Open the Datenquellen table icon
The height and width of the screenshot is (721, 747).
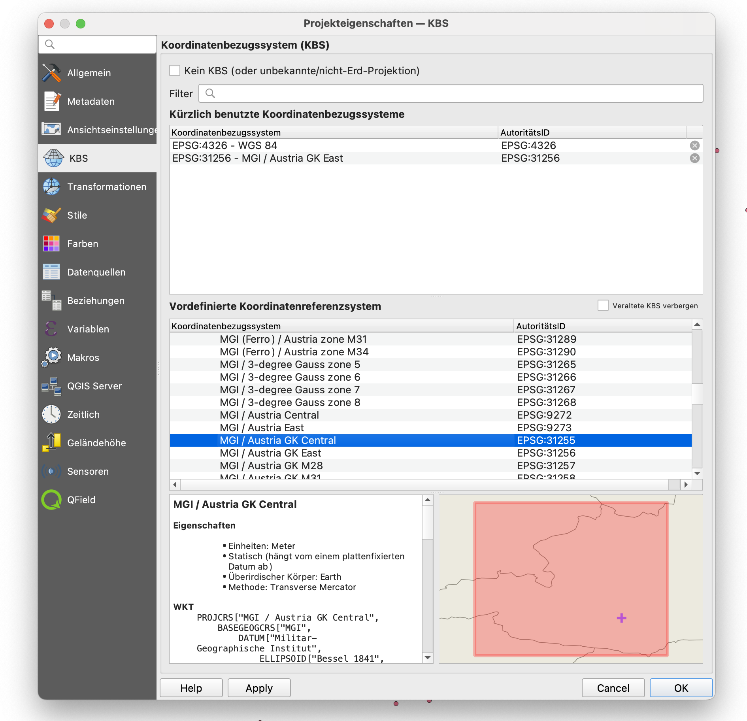52,272
